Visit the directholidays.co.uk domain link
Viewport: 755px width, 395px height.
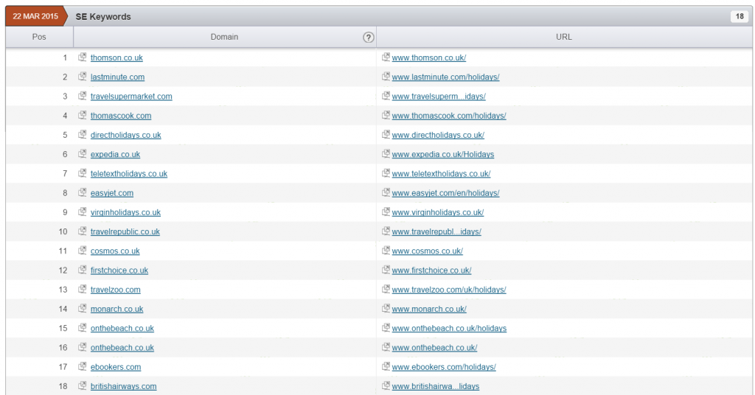(125, 135)
